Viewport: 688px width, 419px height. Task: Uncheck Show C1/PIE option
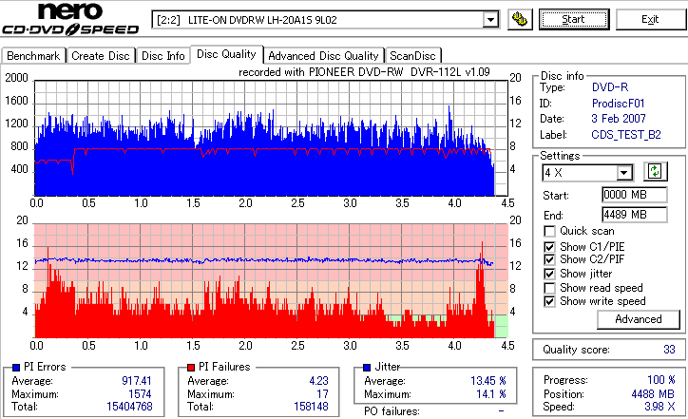click(x=549, y=247)
